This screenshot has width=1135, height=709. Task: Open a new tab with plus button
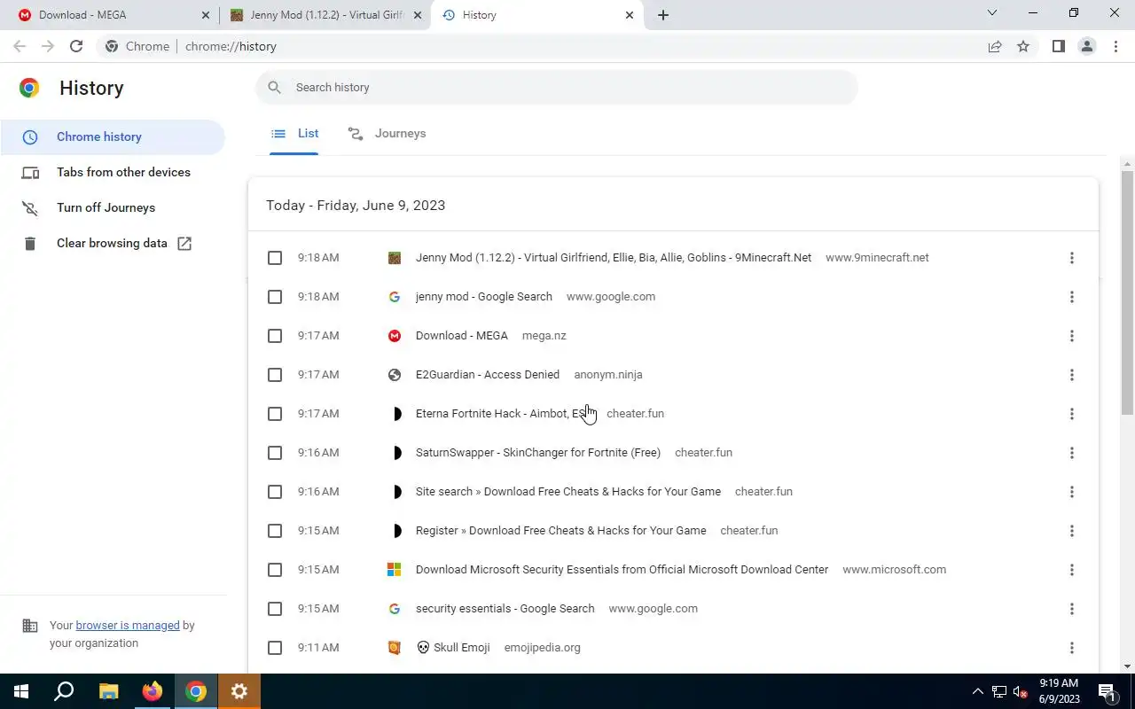click(x=663, y=15)
